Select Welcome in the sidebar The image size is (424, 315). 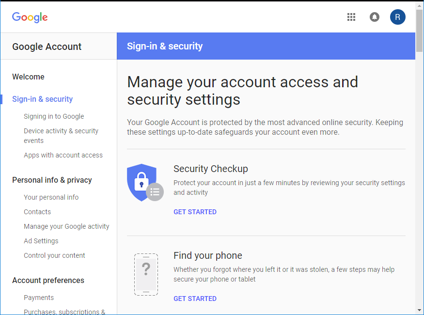point(29,77)
